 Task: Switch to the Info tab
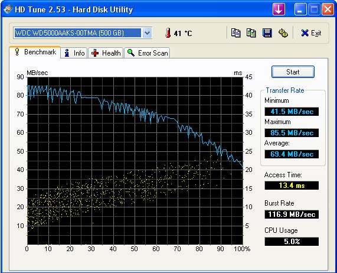click(74, 53)
